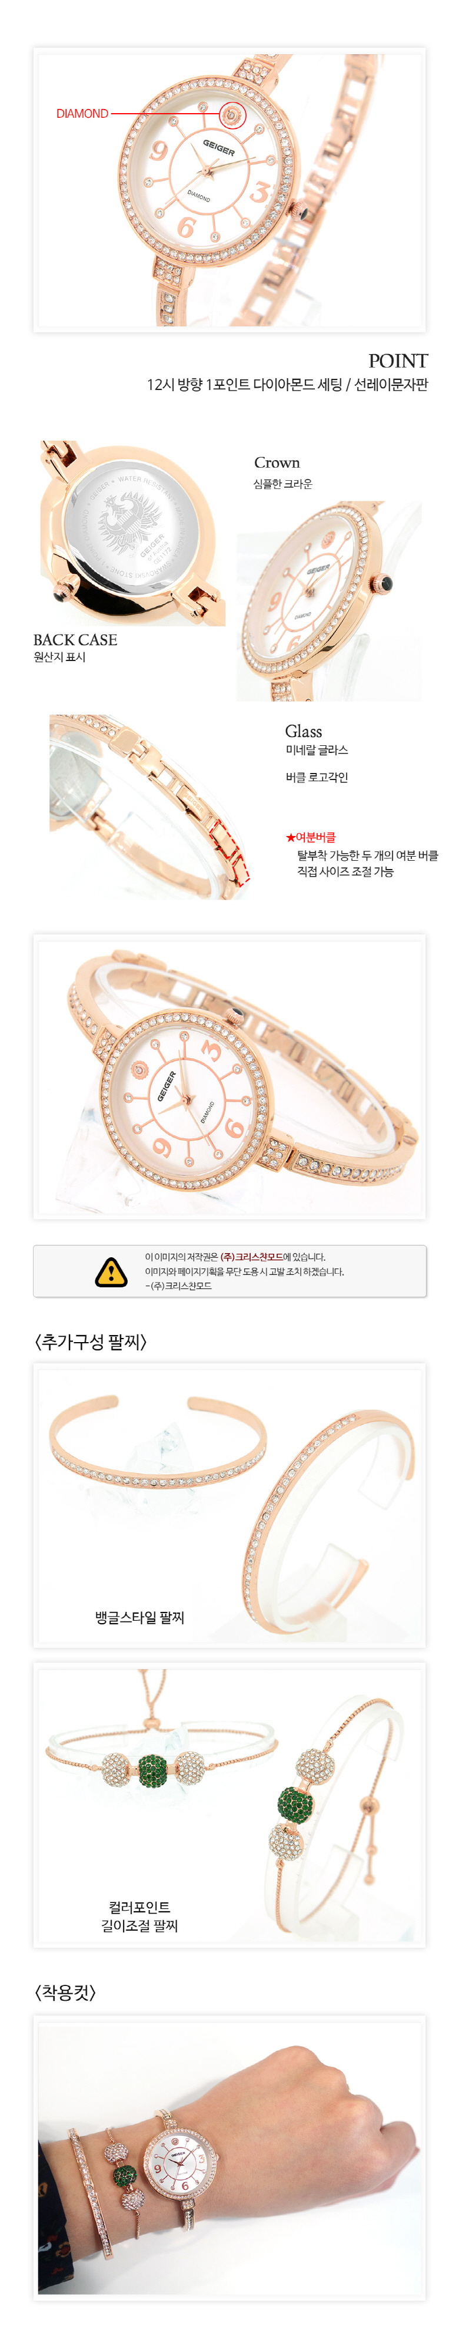Click the yellow warning triangle icon
This screenshot has height=2326, width=459.
(x=111, y=1271)
